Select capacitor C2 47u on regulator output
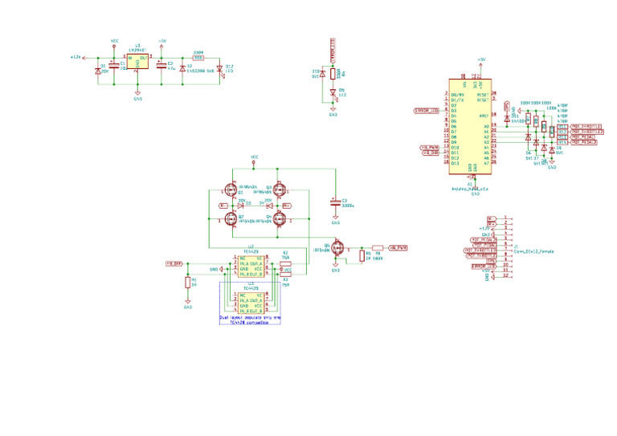This screenshot has width=617, height=436. tap(161, 65)
